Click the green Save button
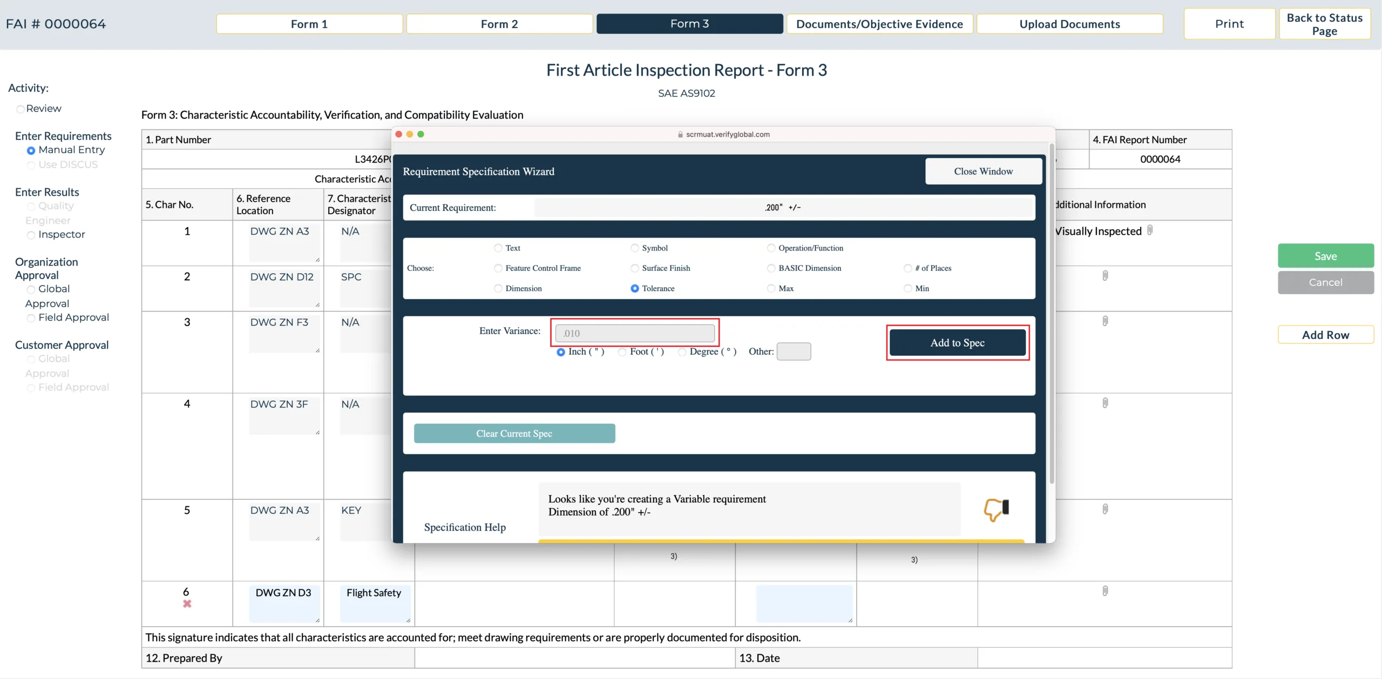This screenshot has width=1382, height=679. click(x=1325, y=256)
